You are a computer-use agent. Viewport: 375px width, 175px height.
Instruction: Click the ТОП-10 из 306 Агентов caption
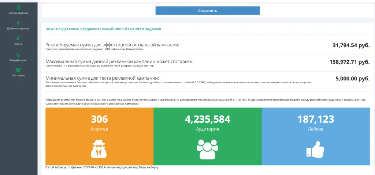click(x=102, y=167)
